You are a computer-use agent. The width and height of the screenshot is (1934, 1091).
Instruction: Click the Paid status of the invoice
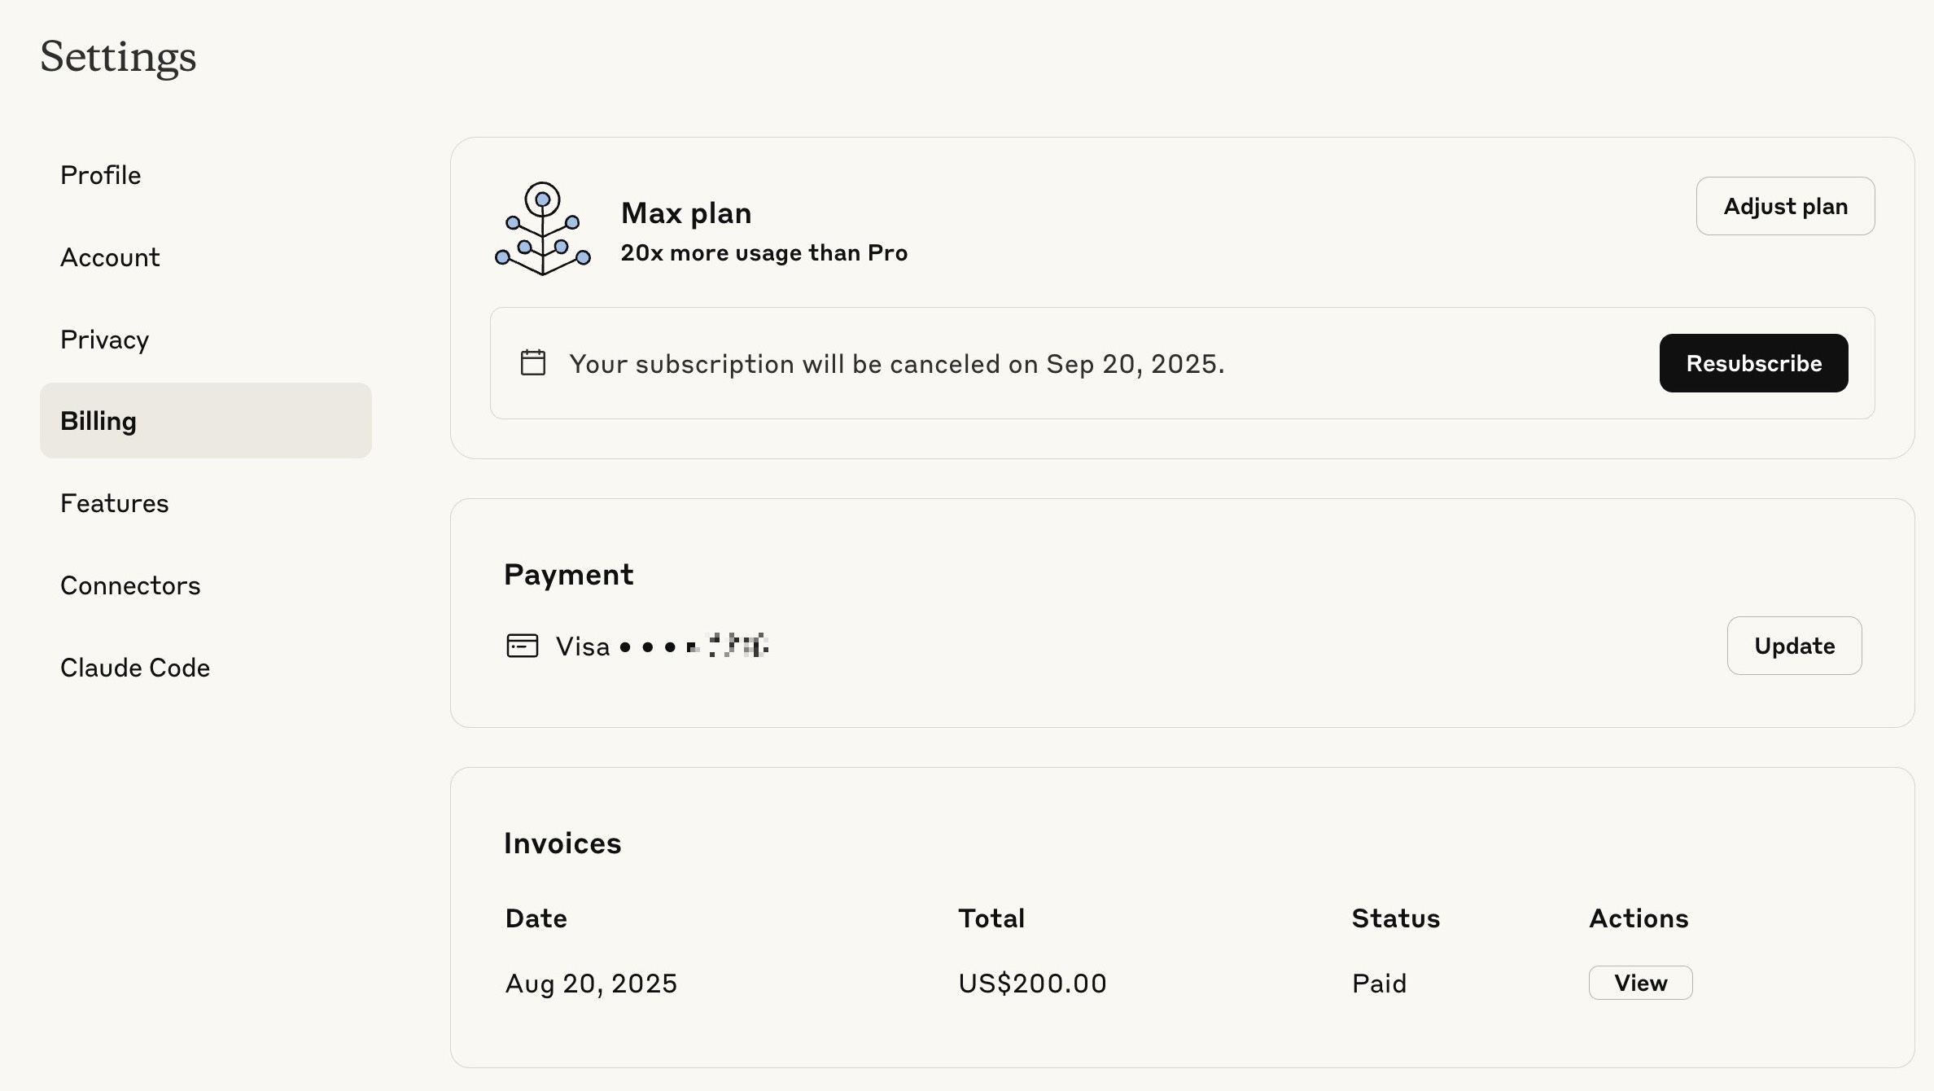pyautogui.click(x=1379, y=984)
